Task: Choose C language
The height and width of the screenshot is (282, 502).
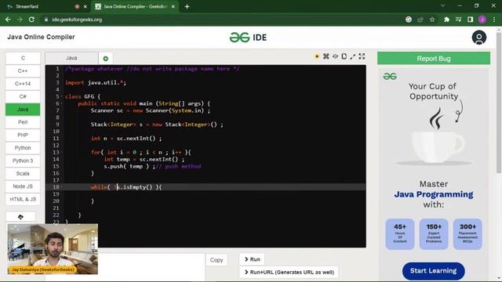Action: (x=23, y=58)
